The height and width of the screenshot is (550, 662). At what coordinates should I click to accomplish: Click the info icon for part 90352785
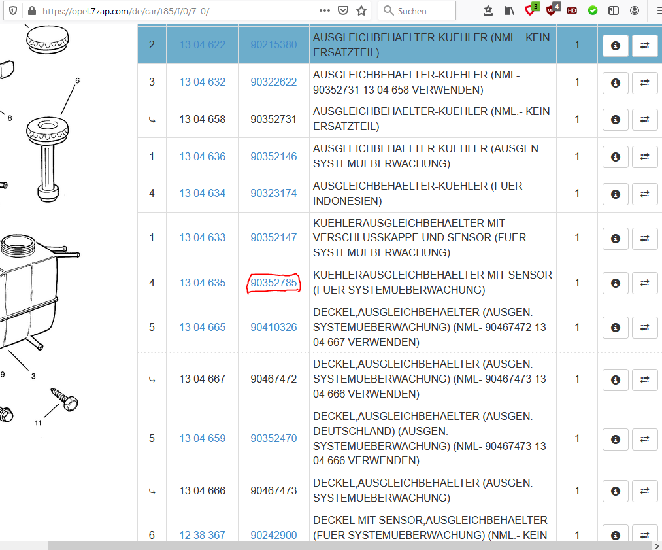tap(615, 283)
